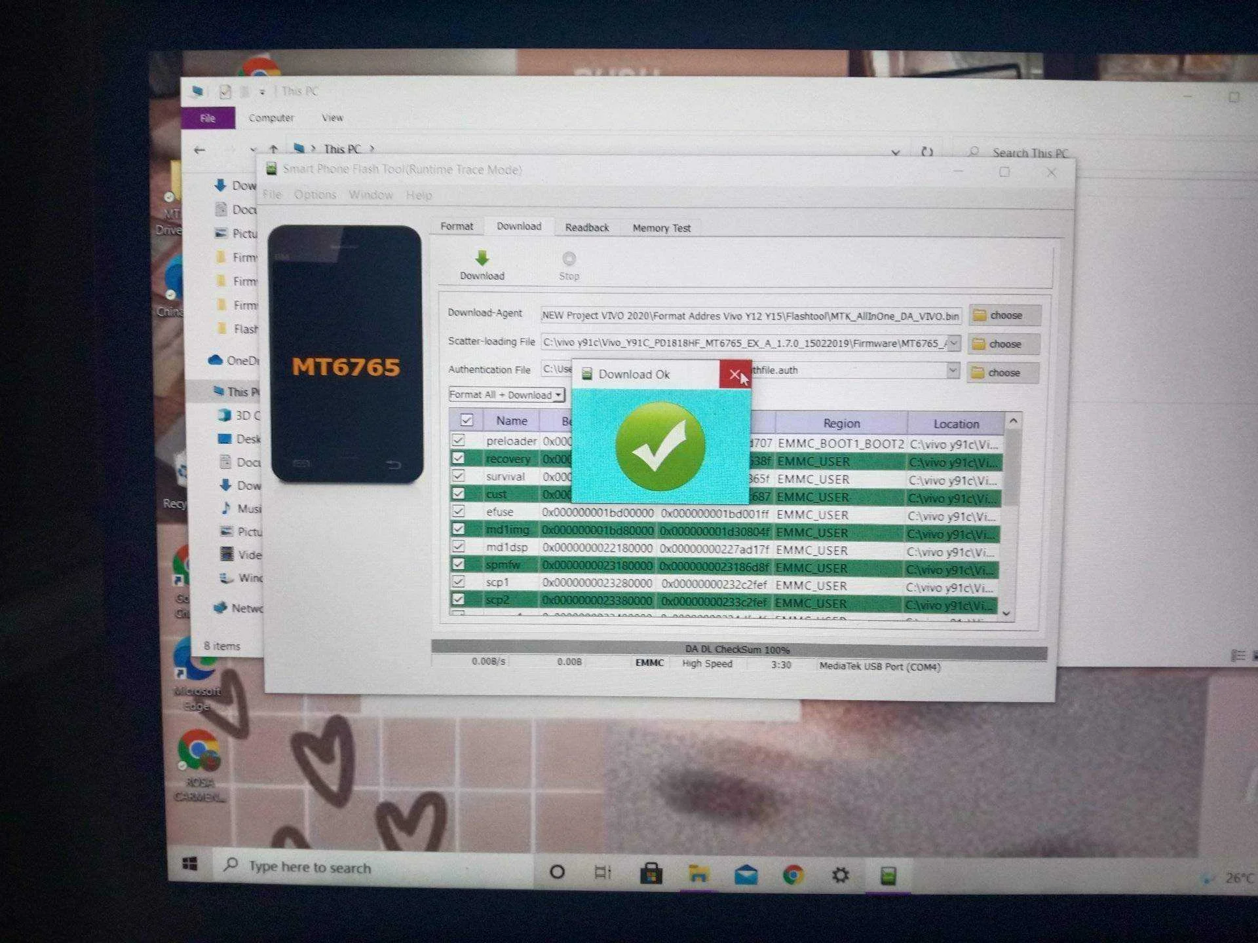The height and width of the screenshot is (943, 1258).
Task: Click the Location column header
Action: pos(956,424)
